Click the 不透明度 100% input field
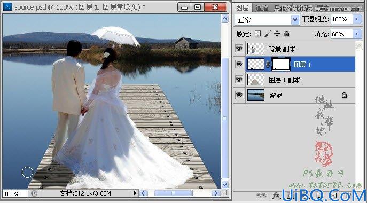The width and height of the screenshot is (367, 203). 342,19
